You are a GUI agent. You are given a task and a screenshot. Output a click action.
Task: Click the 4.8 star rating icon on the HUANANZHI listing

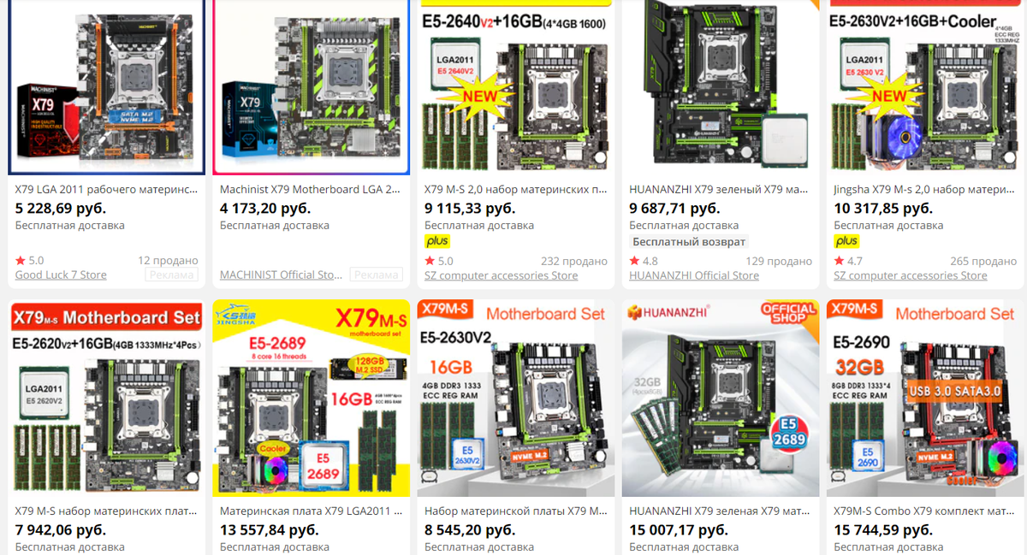pyautogui.click(x=634, y=261)
